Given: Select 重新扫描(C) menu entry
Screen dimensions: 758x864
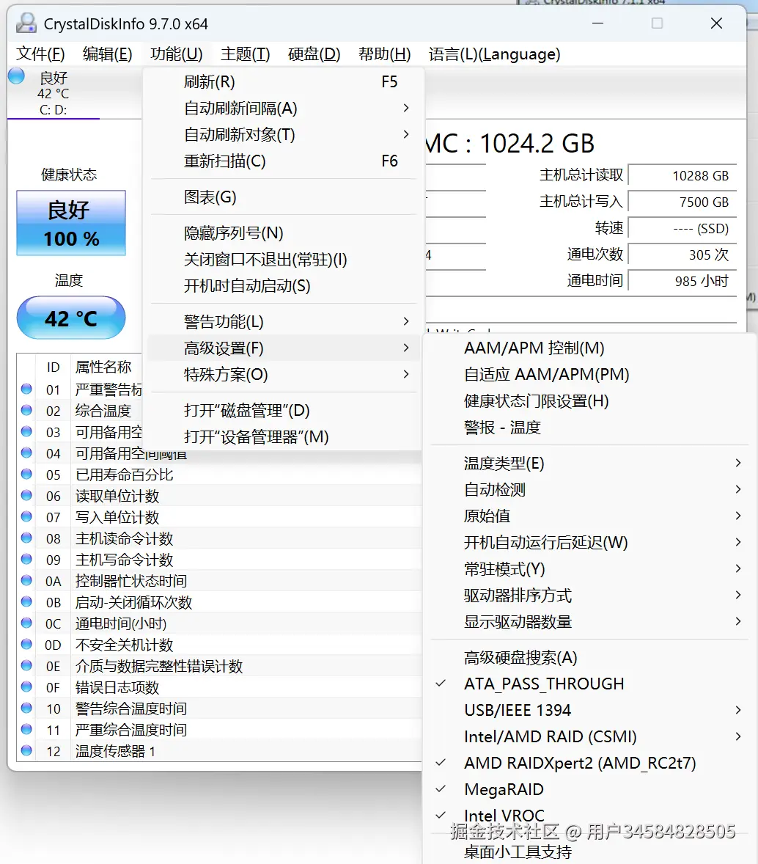Looking at the screenshot, I should pos(283,161).
